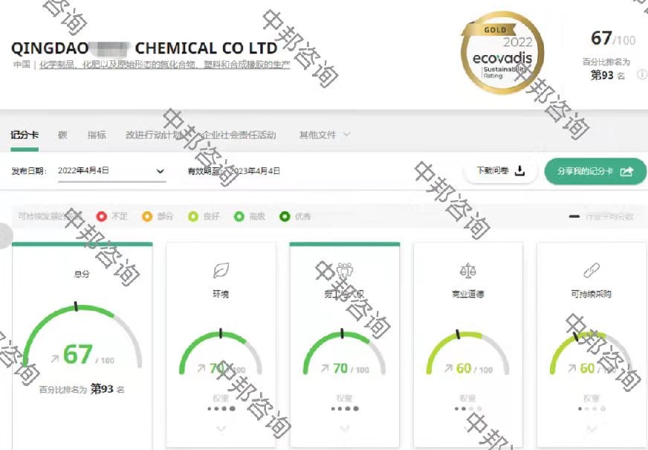The width and height of the screenshot is (648, 450).
Task: Go to the 指标 tab
Action: click(x=97, y=135)
